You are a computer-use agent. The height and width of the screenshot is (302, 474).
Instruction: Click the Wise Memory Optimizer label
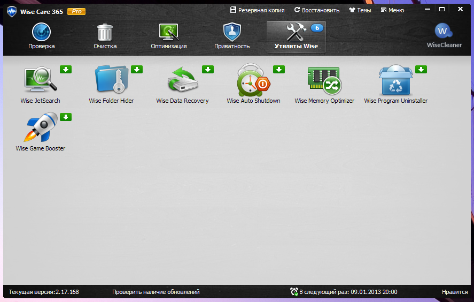click(324, 101)
